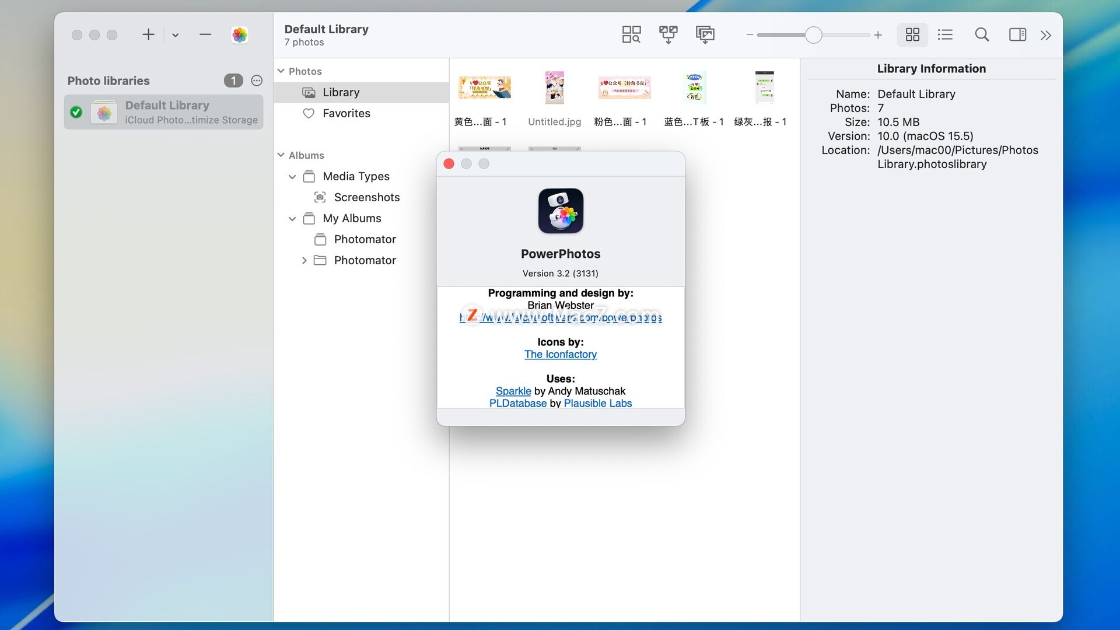This screenshot has height=630, width=1120.
Task: Select Screenshots album in sidebar
Action: (366, 198)
